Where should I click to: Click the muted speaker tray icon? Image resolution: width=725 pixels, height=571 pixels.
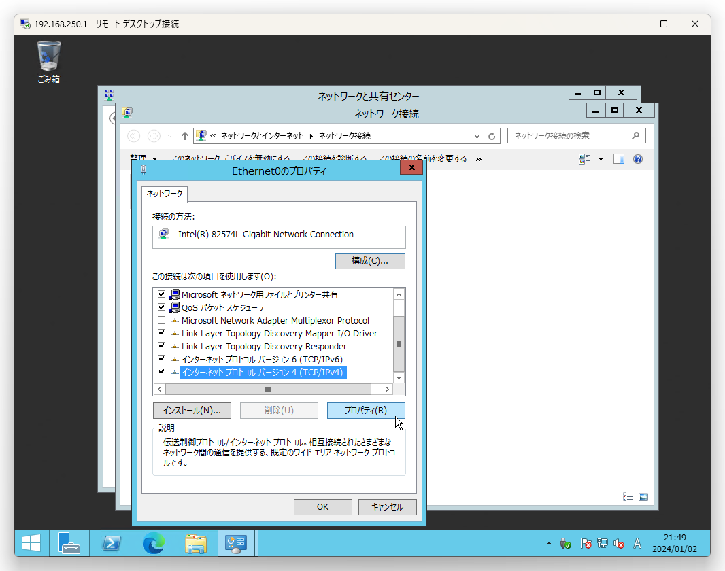(619, 544)
